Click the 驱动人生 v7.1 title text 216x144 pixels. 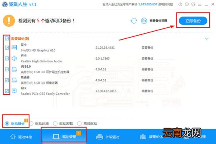23,4
